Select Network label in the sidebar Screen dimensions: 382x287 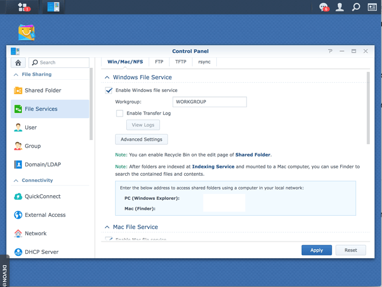(36, 234)
